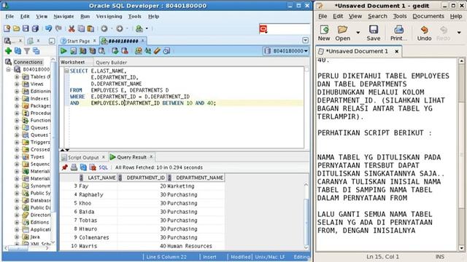Click Undo button in gedit toolbar
Screen dimensions: 467x262
coord(424,33)
